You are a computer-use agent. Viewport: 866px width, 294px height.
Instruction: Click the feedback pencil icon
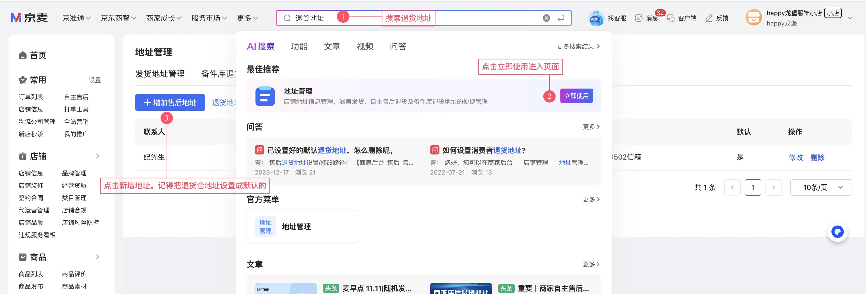click(x=709, y=18)
